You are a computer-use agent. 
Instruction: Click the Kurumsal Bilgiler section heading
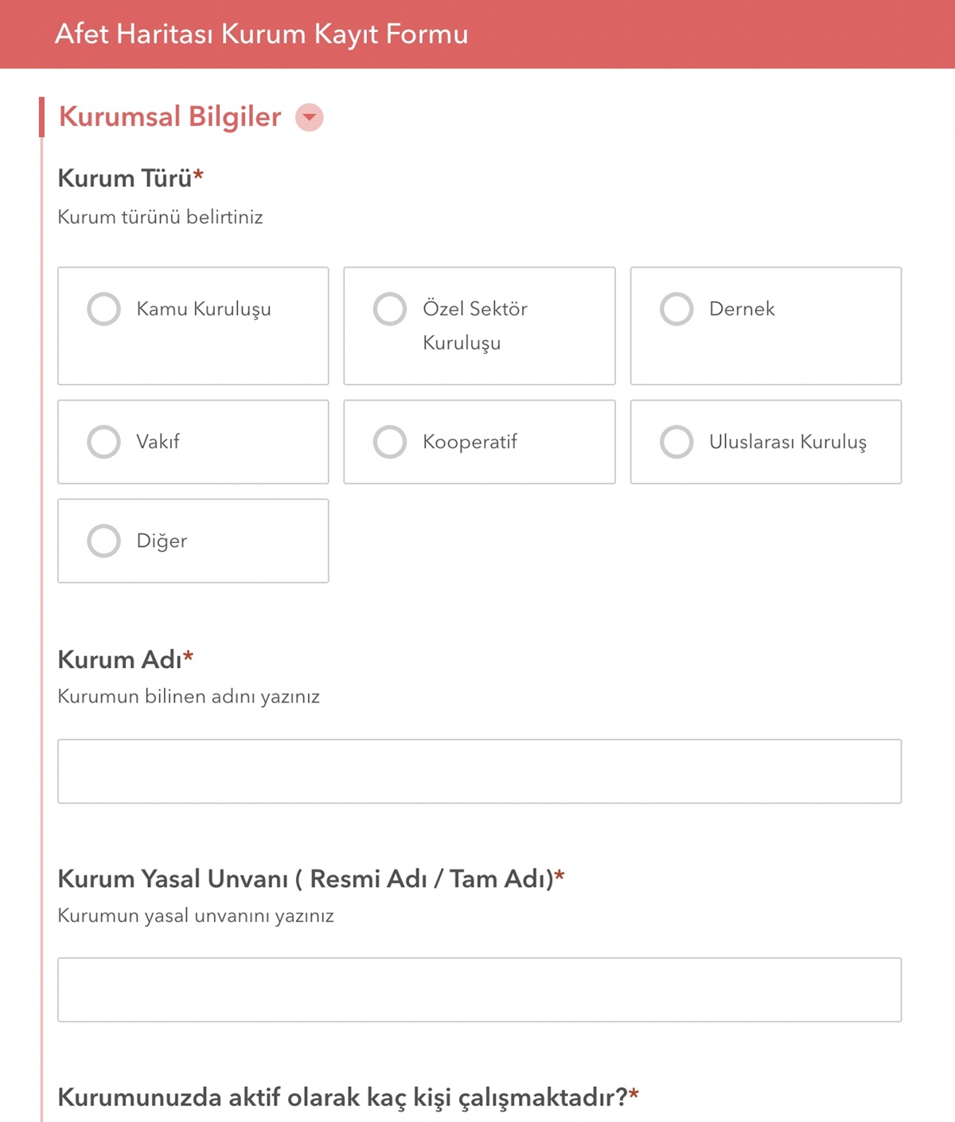coord(170,117)
